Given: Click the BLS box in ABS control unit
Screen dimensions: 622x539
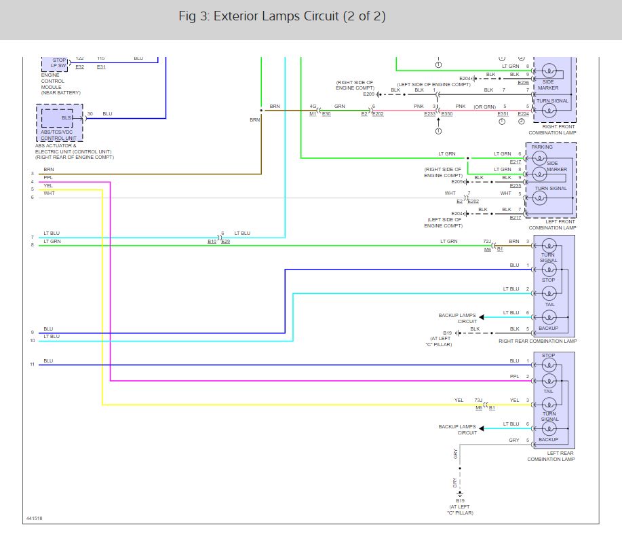Looking at the screenshot, I should [58, 118].
